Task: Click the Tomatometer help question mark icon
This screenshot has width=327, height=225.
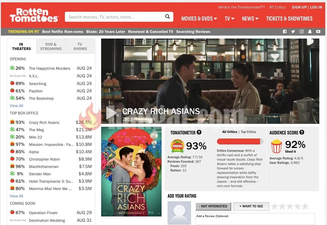Action: click(199, 132)
